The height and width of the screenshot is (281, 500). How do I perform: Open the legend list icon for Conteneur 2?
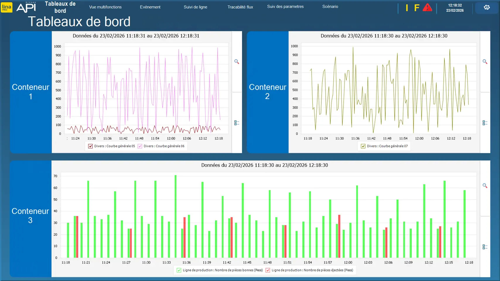tap(485, 123)
